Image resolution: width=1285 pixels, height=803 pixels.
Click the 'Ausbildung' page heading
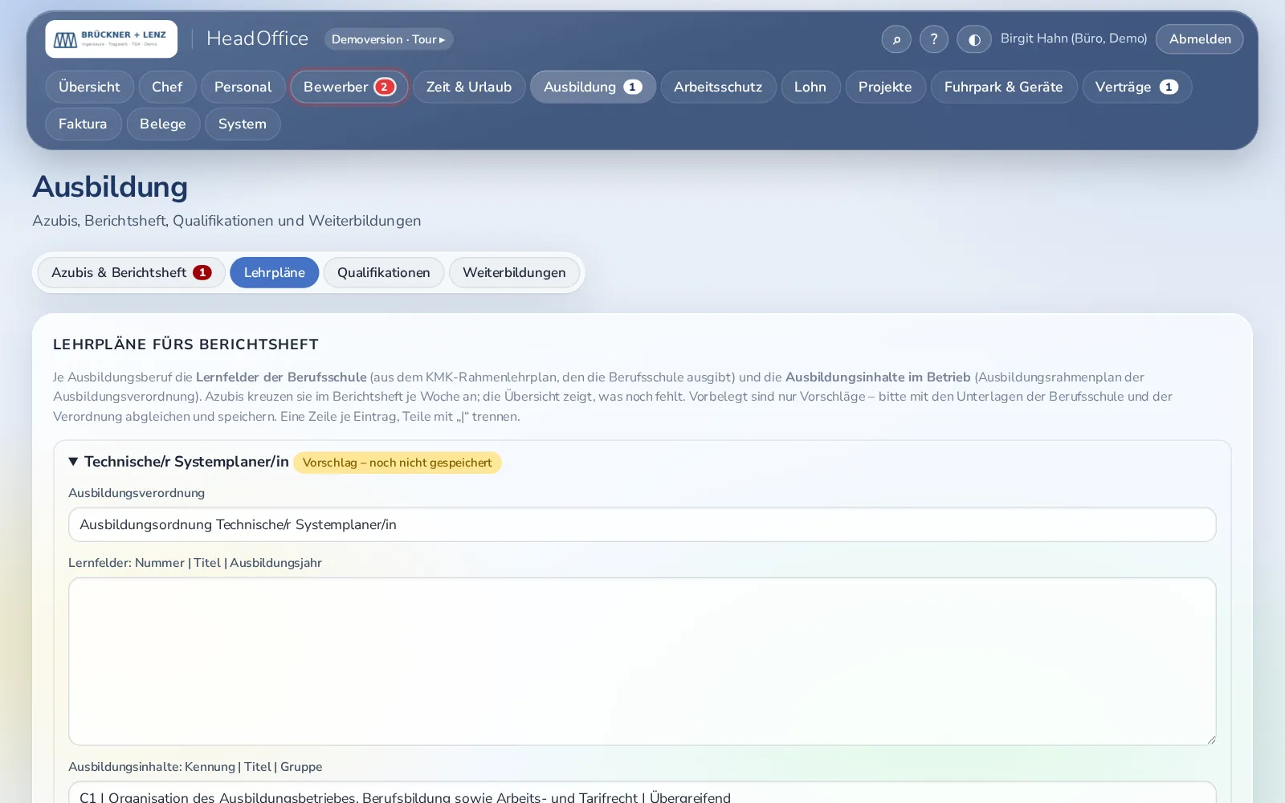(110, 187)
